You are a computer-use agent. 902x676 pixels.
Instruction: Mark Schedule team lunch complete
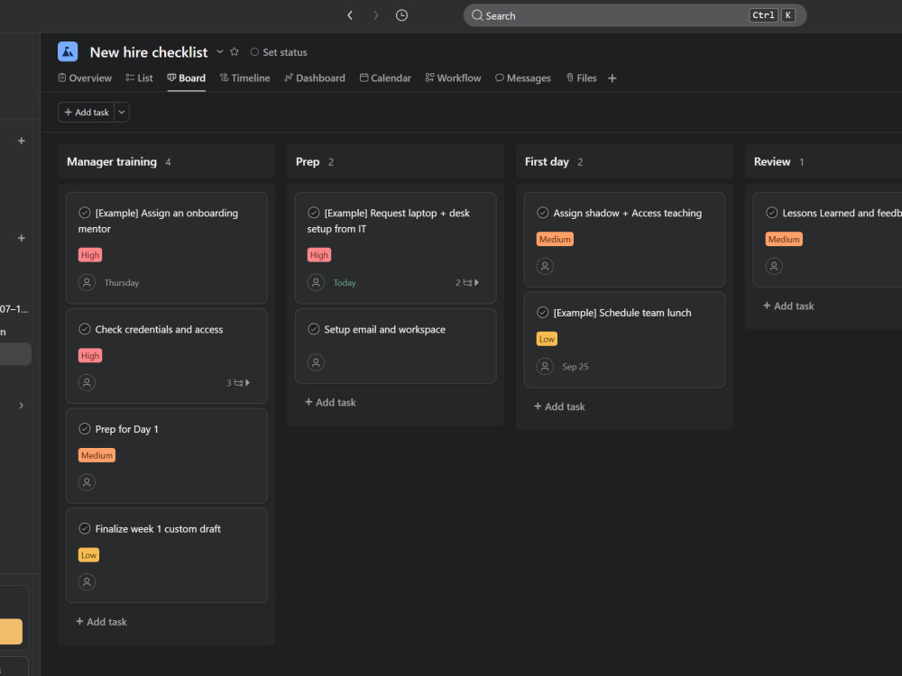542,313
